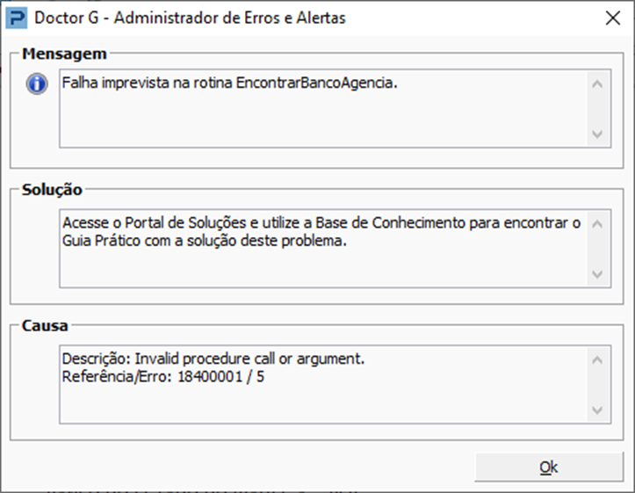Click the Mensagem box scroll down arrow
This screenshot has width=635, height=493.
597,134
